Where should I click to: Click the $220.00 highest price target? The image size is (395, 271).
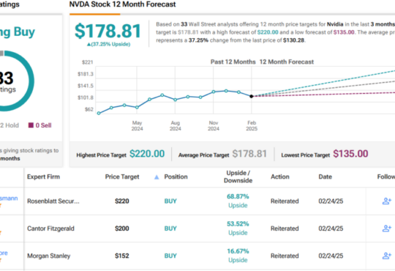point(147,154)
